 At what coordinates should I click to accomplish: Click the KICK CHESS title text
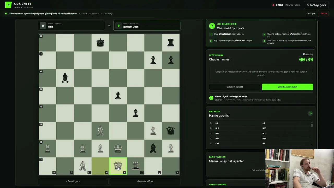pyautogui.click(x=22, y=4)
